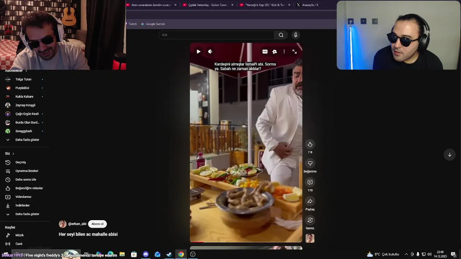Viewport: 461px width, 259px height.
Task: Like the video with 7 B likes
Action: (x=310, y=144)
